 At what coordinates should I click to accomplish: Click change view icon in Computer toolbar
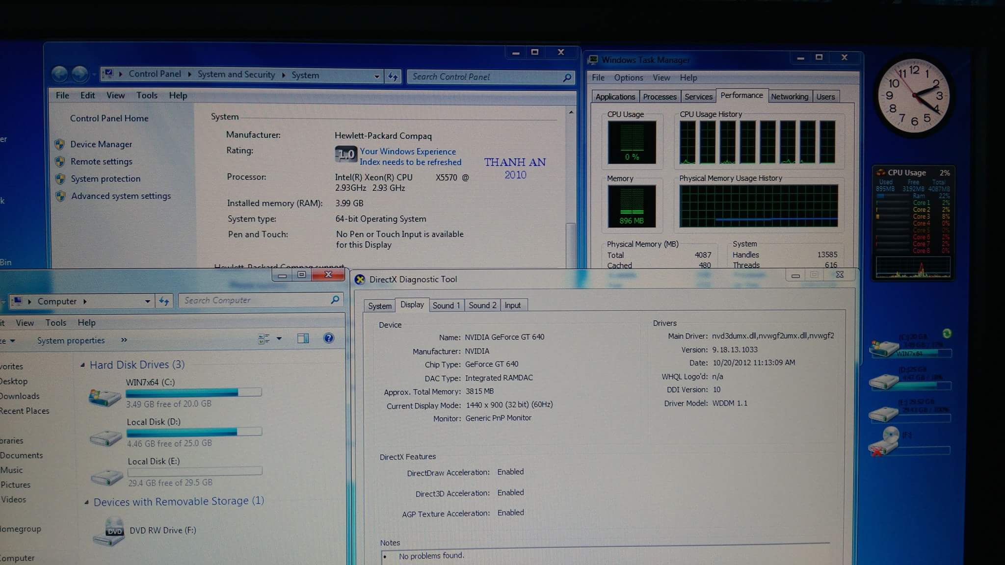pyautogui.click(x=264, y=338)
